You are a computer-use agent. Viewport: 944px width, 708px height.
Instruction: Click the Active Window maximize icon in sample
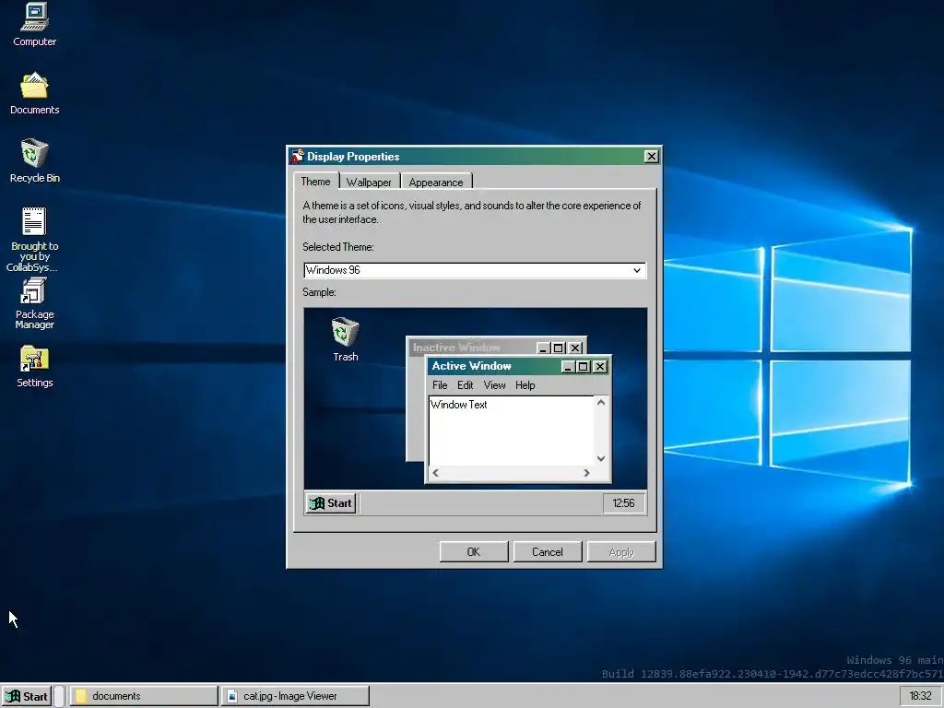[583, 367]
